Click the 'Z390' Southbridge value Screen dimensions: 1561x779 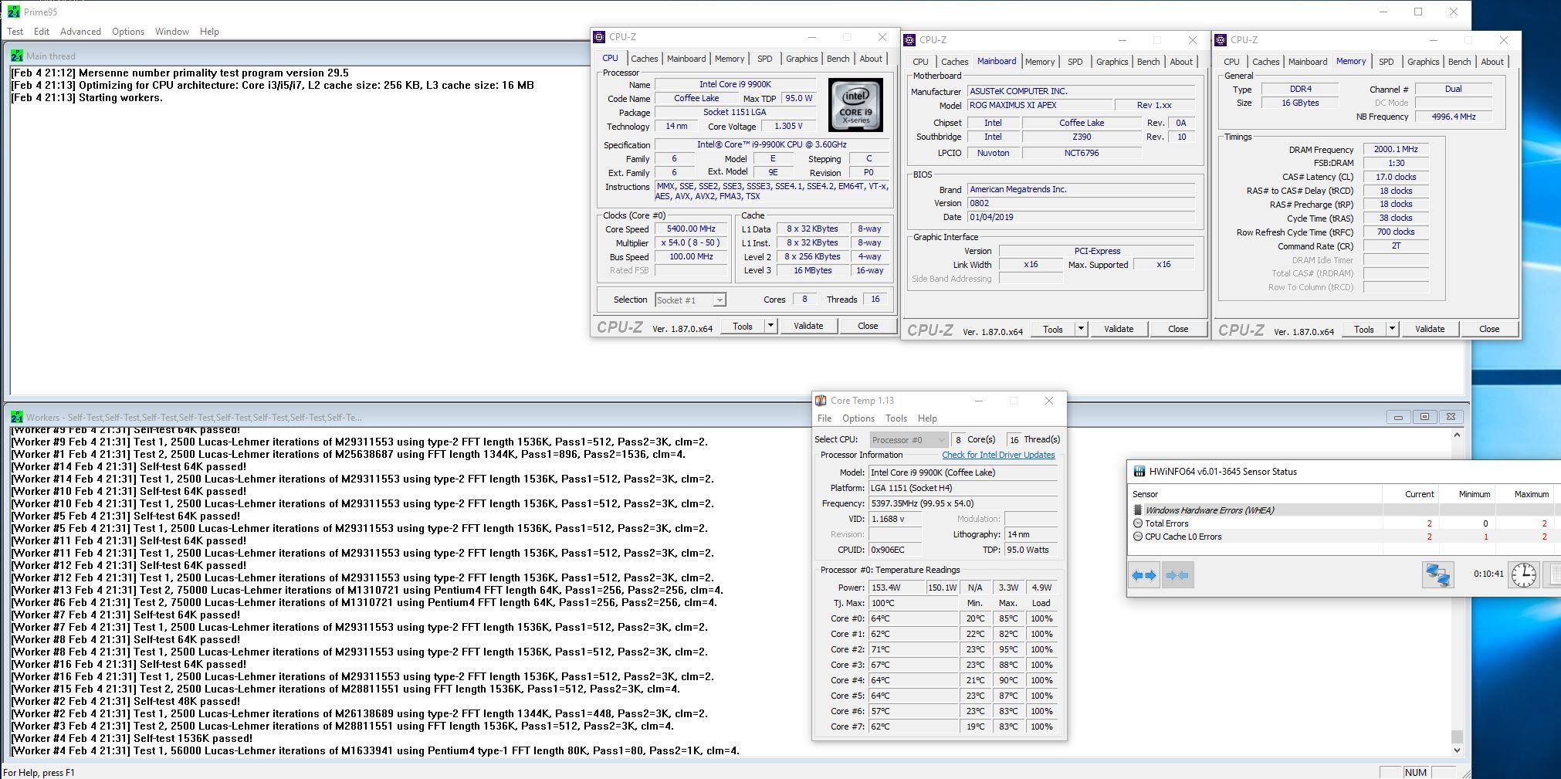[1082, 137]
